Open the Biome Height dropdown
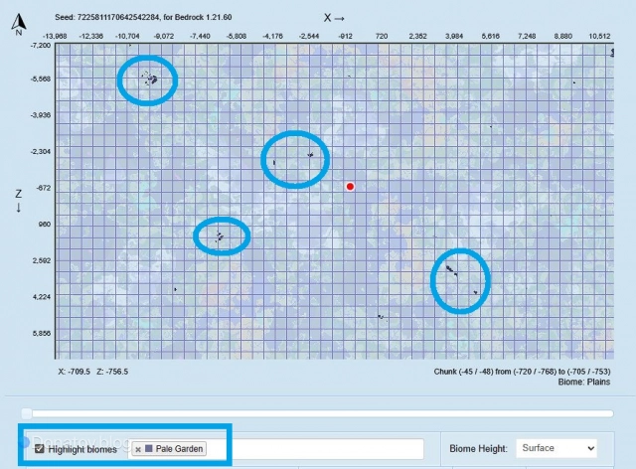Viewport: 636px width, 469px height. (x=556, y=448)
